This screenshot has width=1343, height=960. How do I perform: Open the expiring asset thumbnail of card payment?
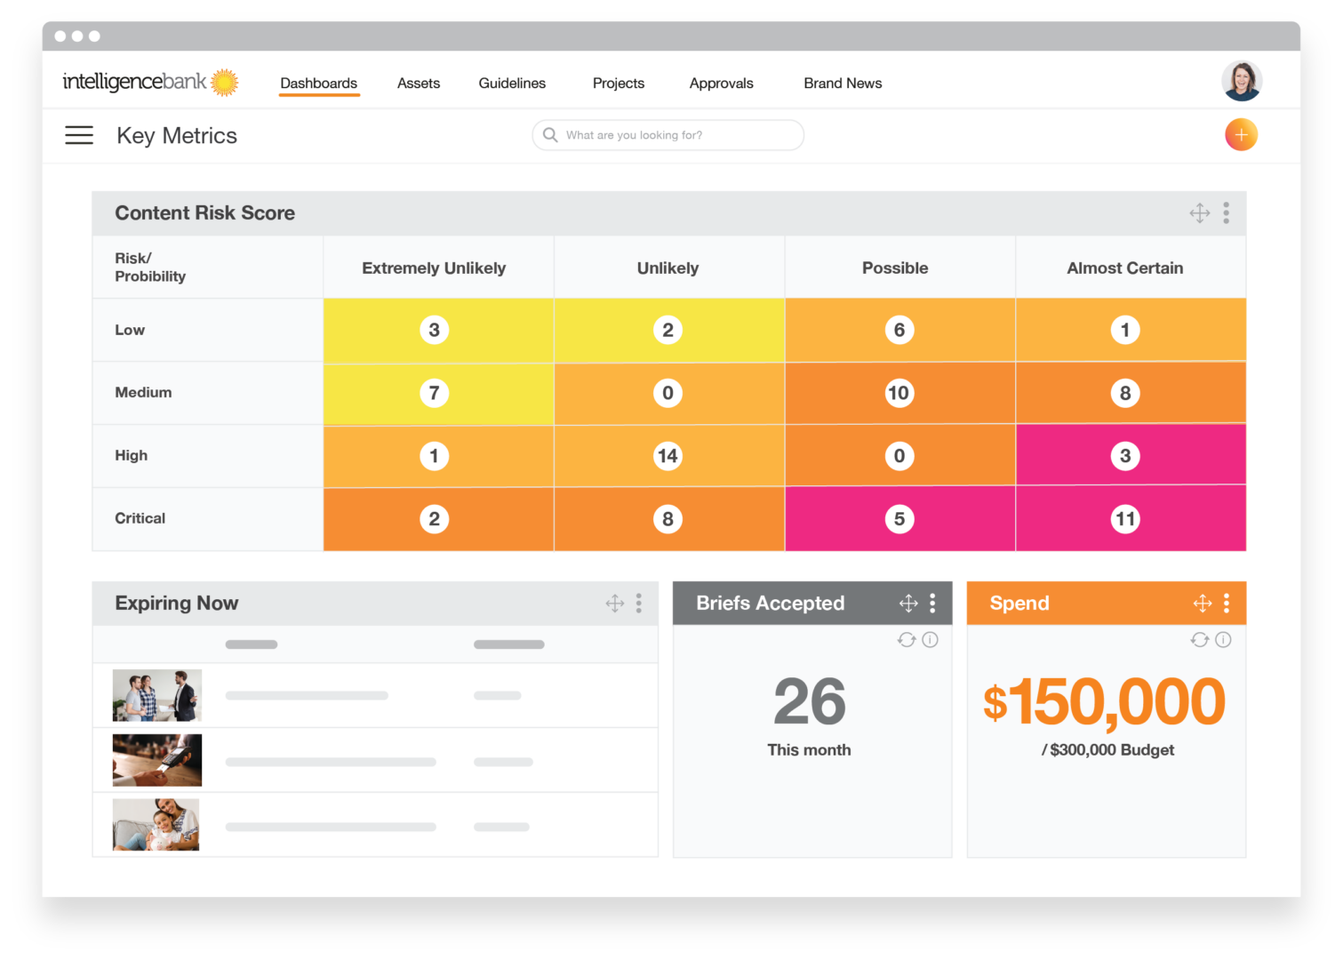click(157, 760)
